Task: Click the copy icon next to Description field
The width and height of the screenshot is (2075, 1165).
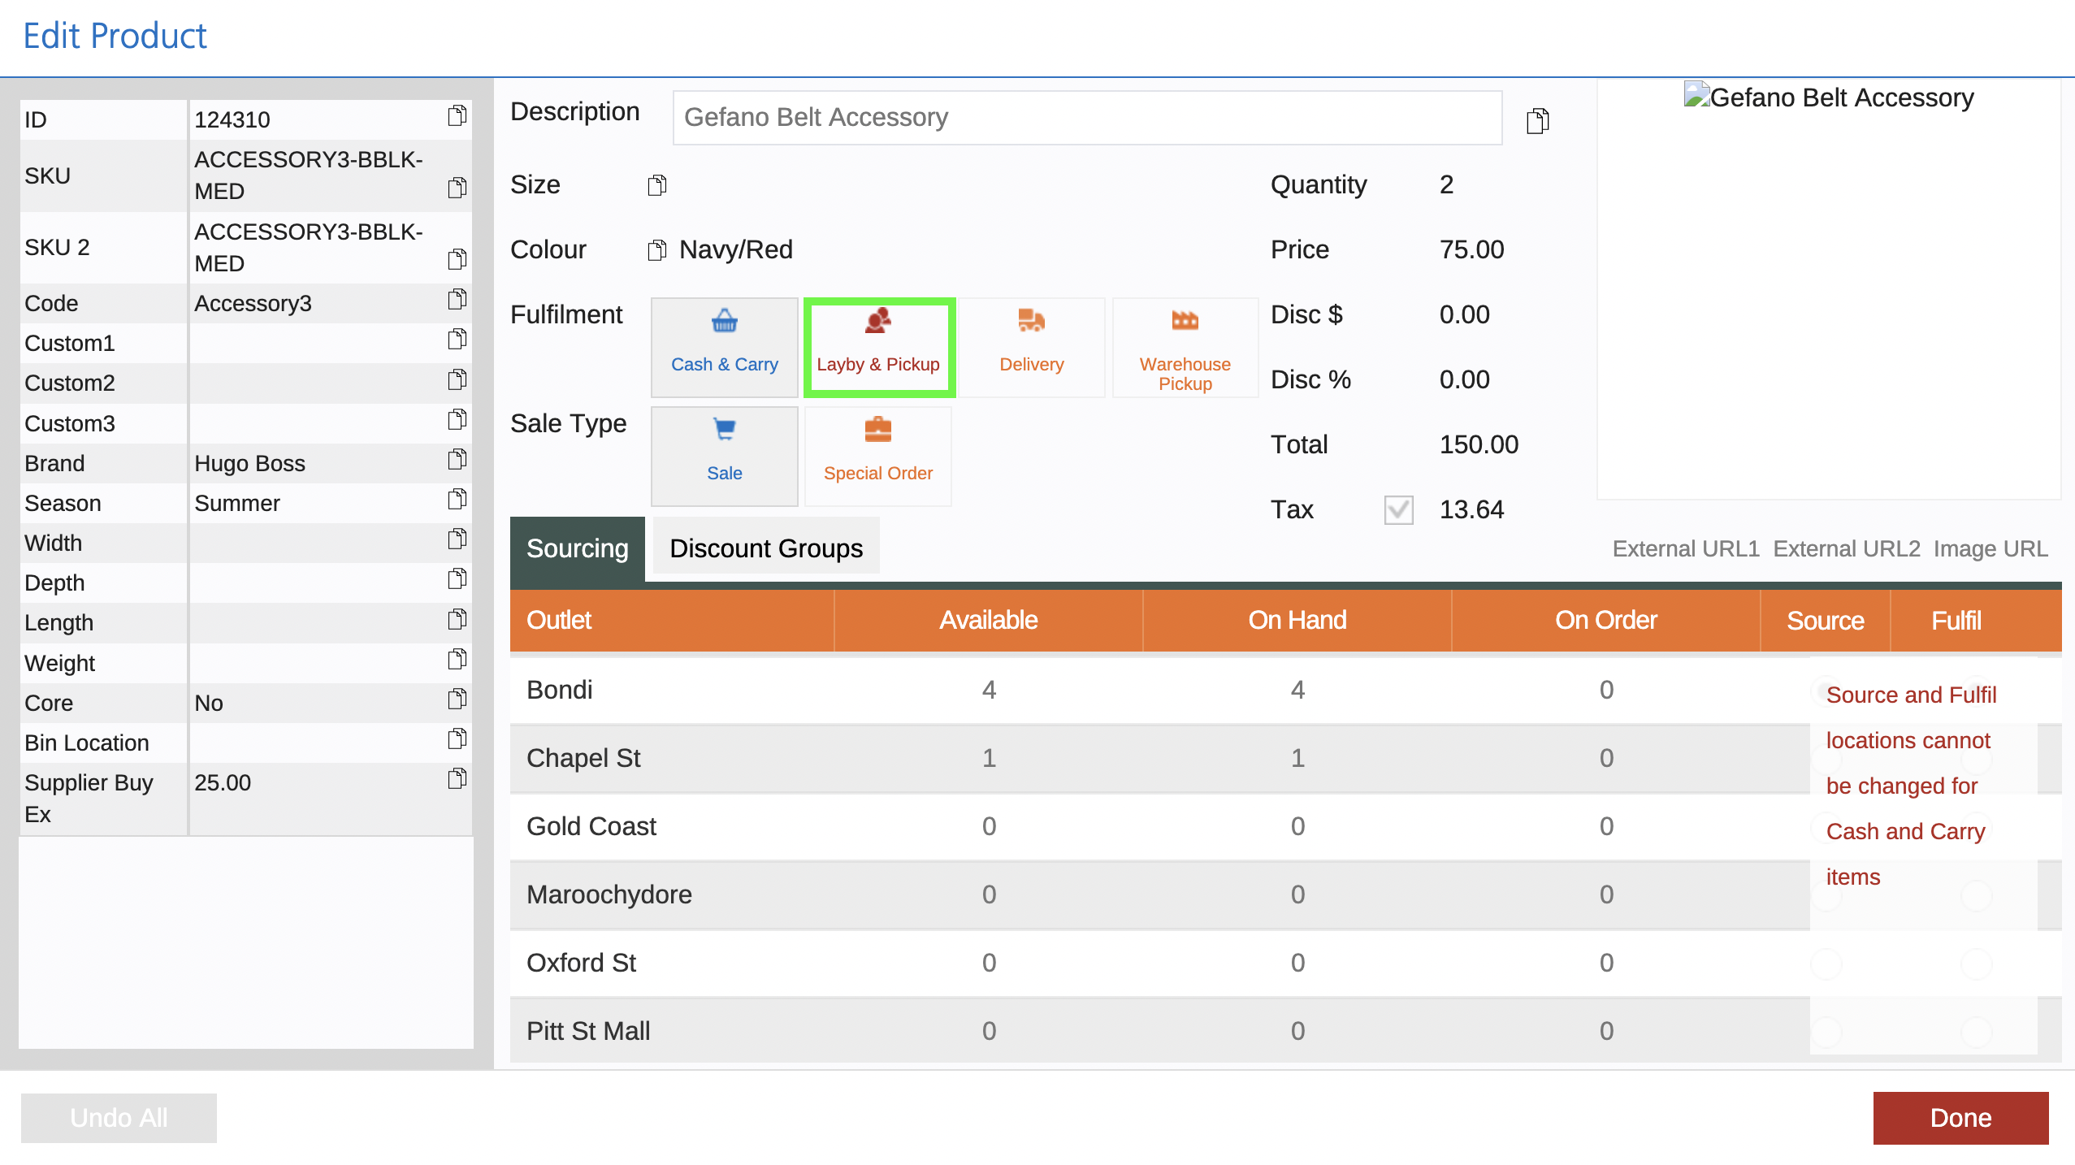Action: [x=1537, y=121]
